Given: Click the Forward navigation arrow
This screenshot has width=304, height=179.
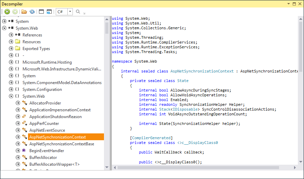Looking at the screenshot, I should (15, 12).
